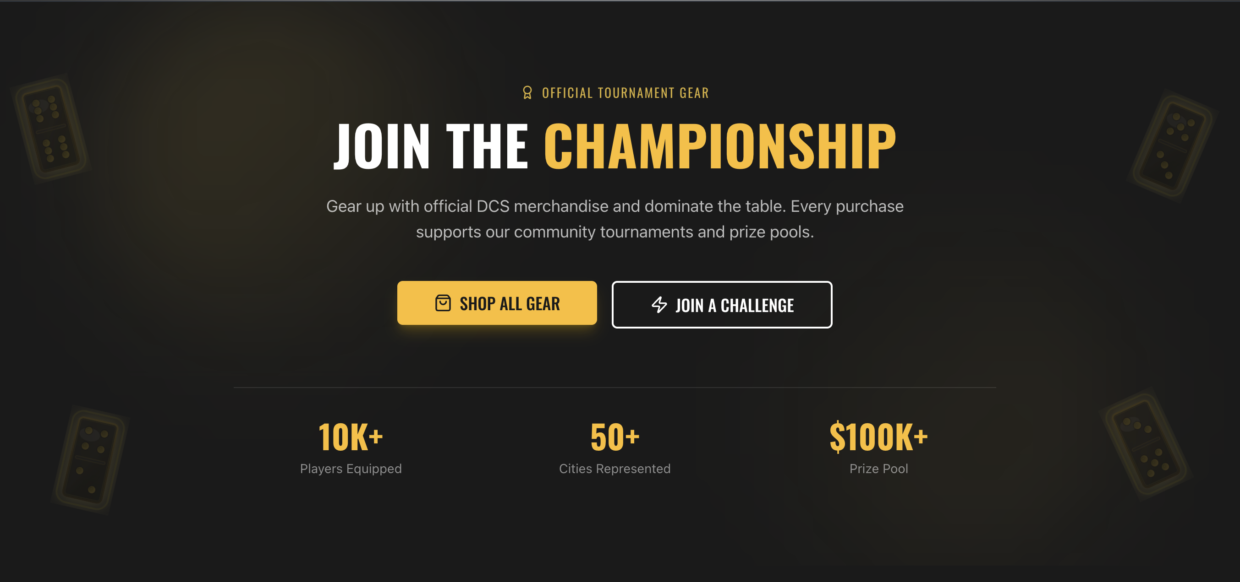This screenshot has height=582, width=1240.
Task: Click the $100K+ statistic number
Action: (878, 437)
